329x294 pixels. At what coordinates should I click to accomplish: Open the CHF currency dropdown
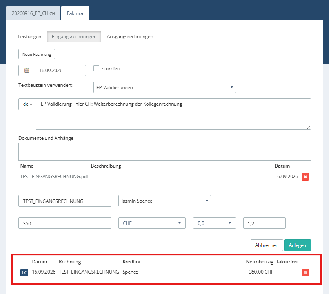152,223
